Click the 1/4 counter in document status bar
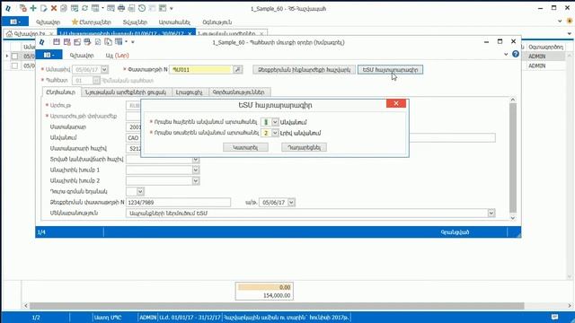575x323 pixels. pos(41,232)
